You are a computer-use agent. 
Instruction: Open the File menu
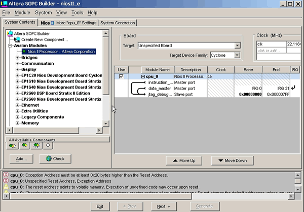tap(6, 13)
